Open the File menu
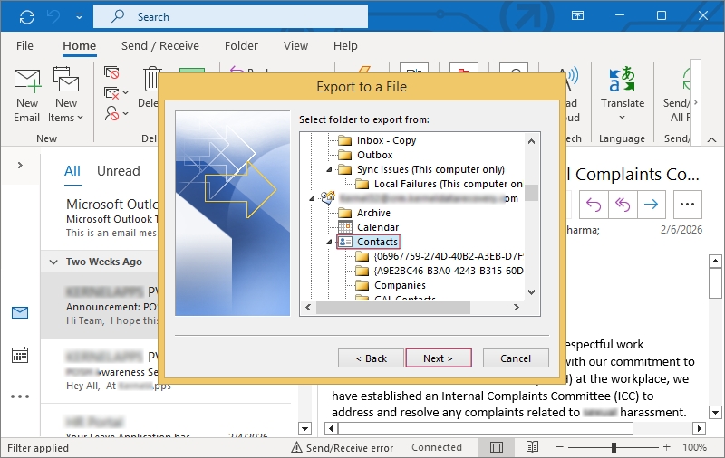The height and width of the screenshot is (458, 725). point(24,45)
